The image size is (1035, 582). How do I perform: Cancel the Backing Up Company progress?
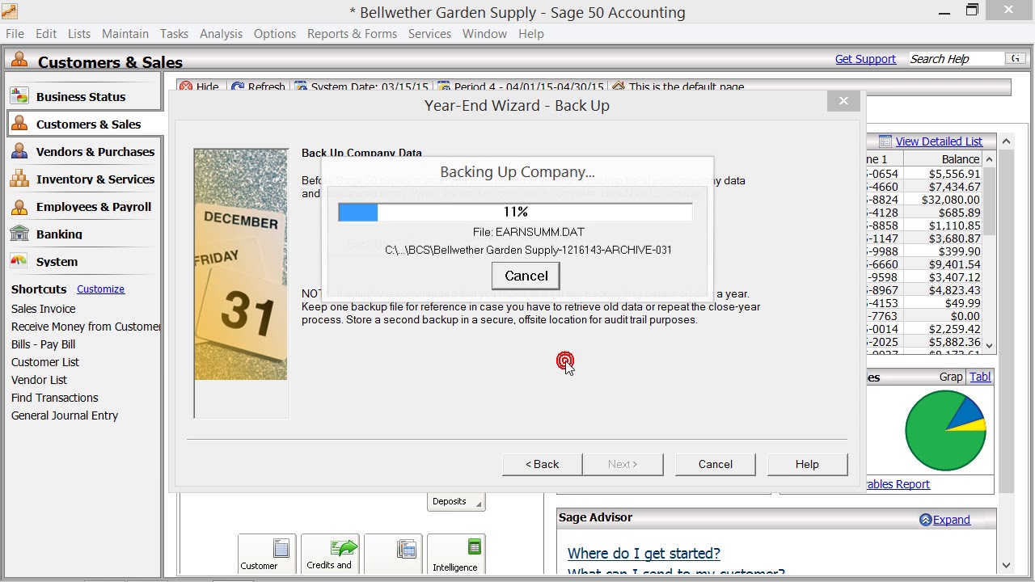[x=526, y=276]
